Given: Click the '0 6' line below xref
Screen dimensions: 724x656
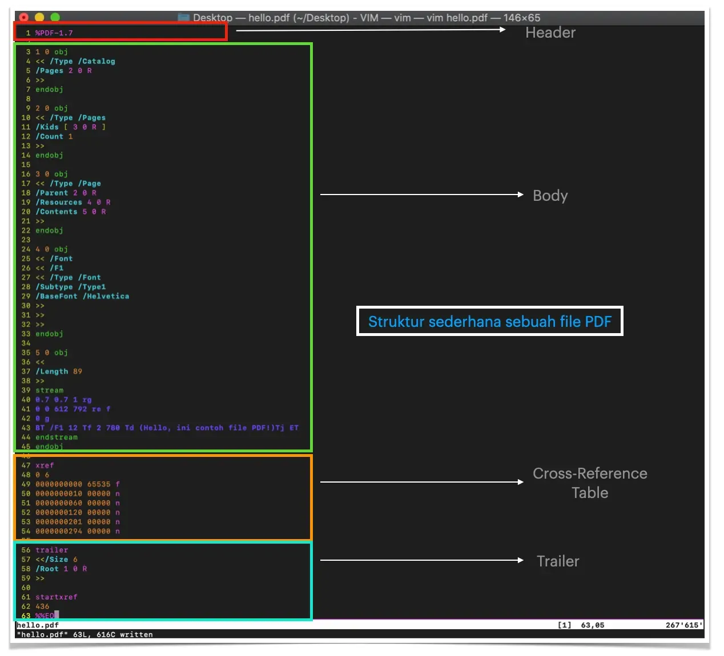Looking at the screenshot, I should [x=42, y=475].
